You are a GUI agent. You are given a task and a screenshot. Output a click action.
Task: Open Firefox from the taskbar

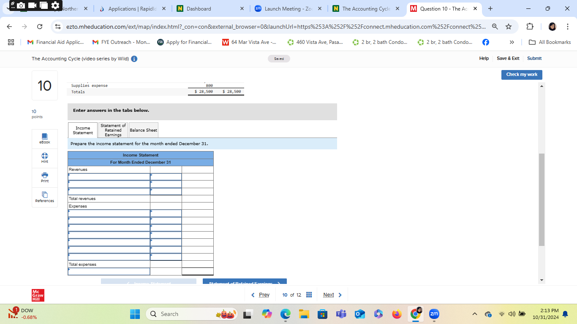pos(397,314)
